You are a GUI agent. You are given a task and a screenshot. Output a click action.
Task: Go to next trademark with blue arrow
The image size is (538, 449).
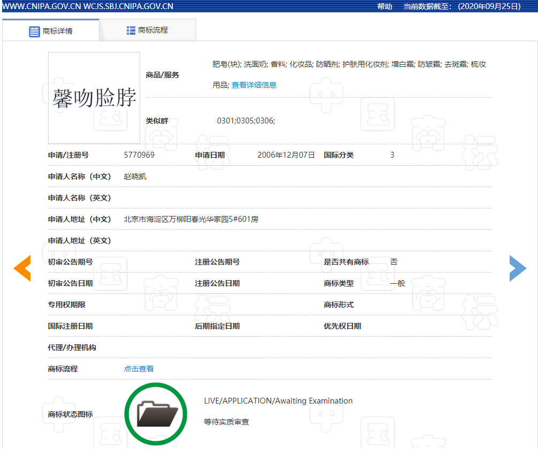pyautogui.click(x=518, y=268)
